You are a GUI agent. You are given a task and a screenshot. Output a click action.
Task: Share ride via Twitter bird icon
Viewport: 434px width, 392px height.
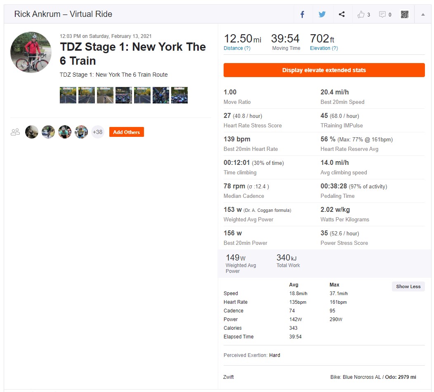point(322,14)
